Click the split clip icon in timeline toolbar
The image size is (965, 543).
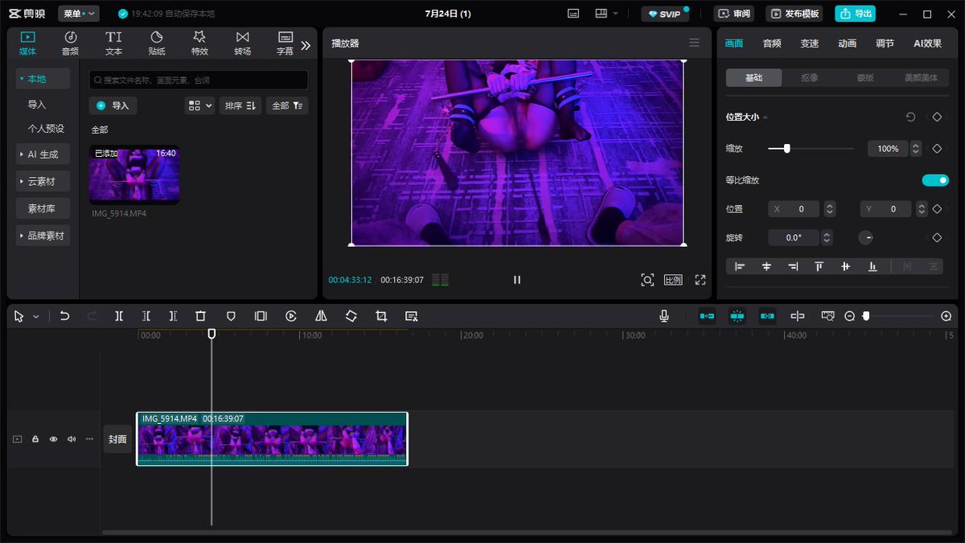pos(119,316)
